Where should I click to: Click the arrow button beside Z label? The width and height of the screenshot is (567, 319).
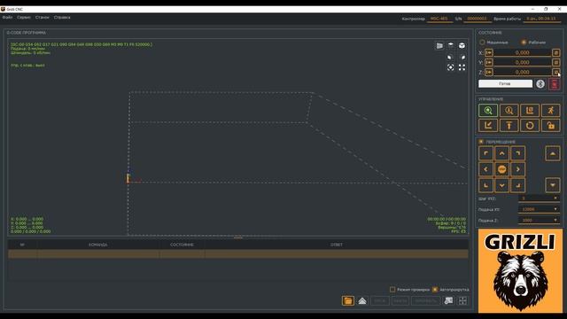(x=488, y=73)
